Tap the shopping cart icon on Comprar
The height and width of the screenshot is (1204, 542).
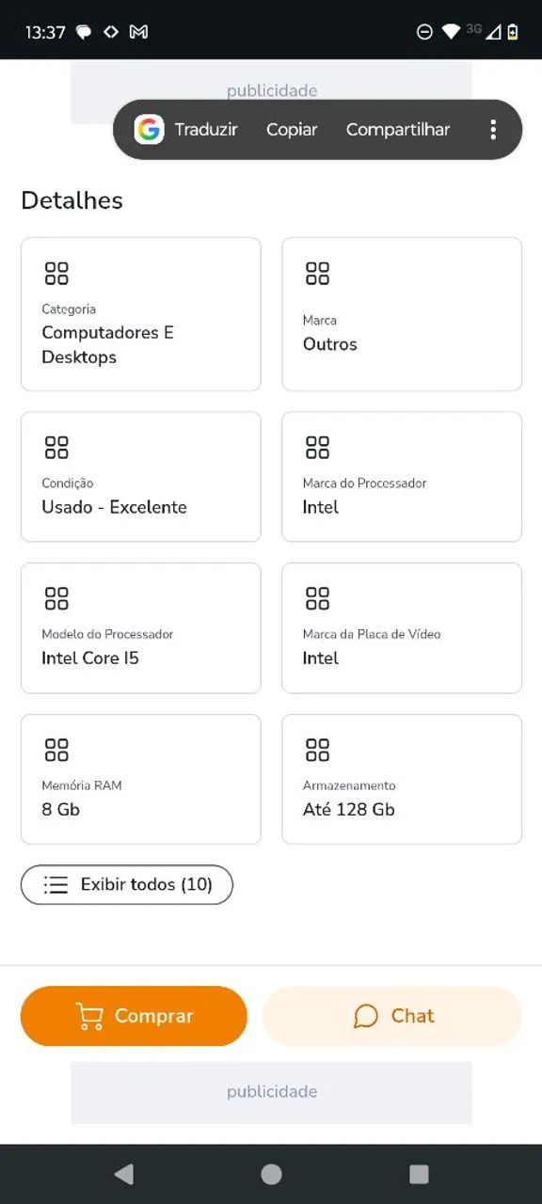89,1016
